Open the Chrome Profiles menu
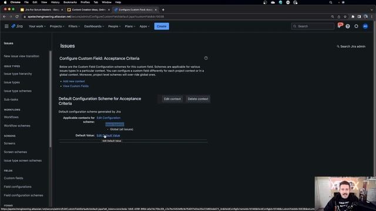 tap(85, 2)
